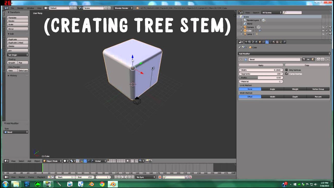Open the Playback menu in the timeline
The width and height of the screenshot is (334, 188).
[x=41, y=177]
